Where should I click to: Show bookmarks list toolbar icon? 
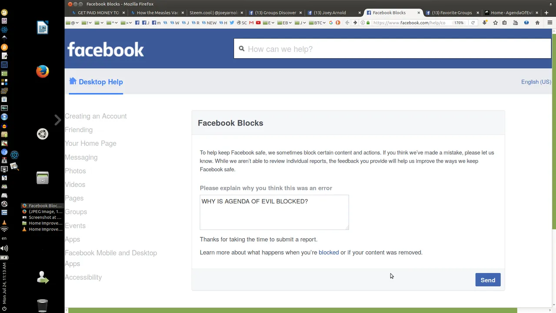point(504,23)
